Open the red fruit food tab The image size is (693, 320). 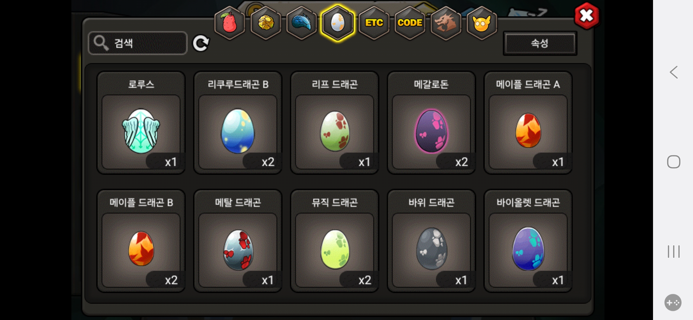[x=230, y=23]
